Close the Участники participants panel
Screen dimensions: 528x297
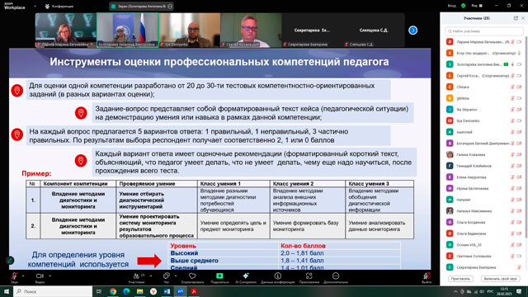click(x=522, y=18)
